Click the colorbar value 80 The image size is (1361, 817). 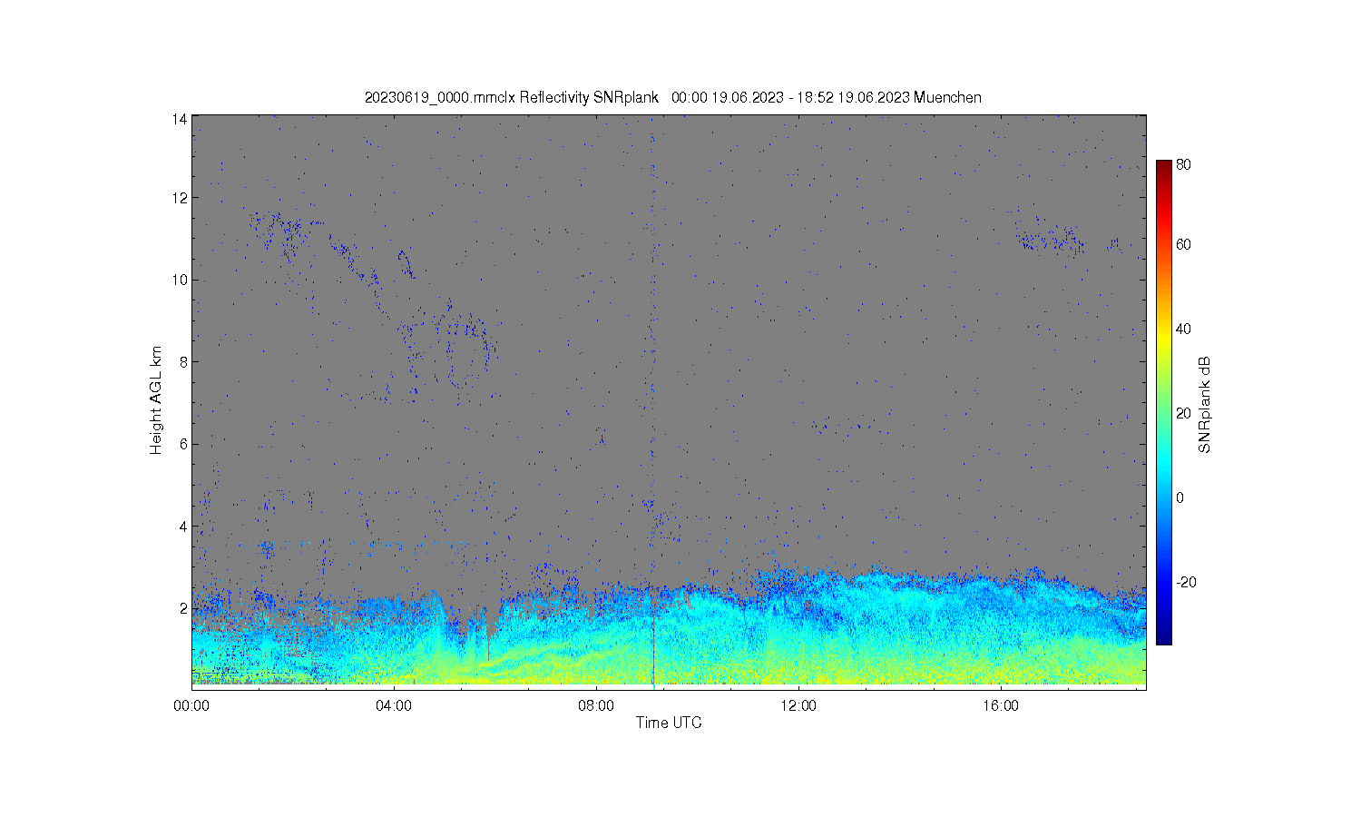pos(1183,164)
